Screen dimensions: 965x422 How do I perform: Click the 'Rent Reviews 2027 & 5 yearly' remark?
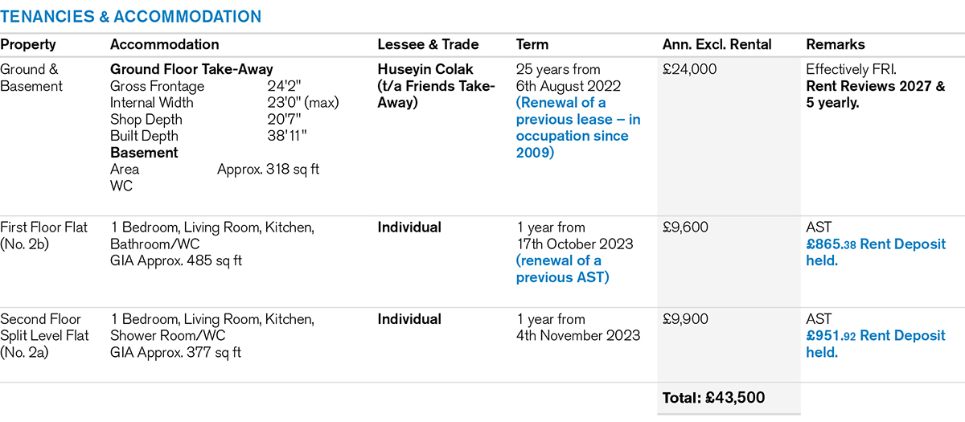point(875,95)
